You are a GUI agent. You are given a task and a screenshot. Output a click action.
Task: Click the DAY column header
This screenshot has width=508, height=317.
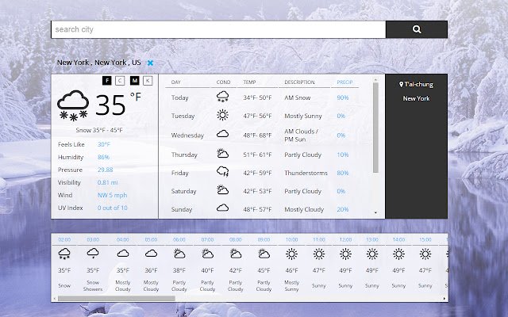point(176,82)
